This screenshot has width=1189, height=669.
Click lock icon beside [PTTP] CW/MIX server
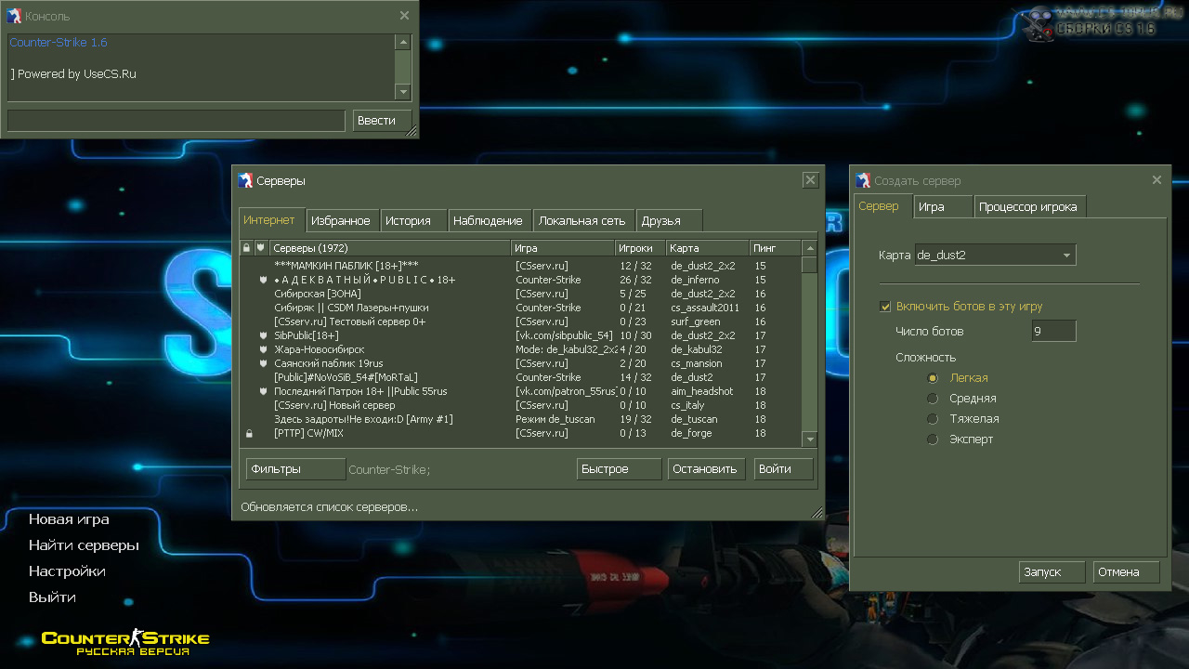[248, 434]
